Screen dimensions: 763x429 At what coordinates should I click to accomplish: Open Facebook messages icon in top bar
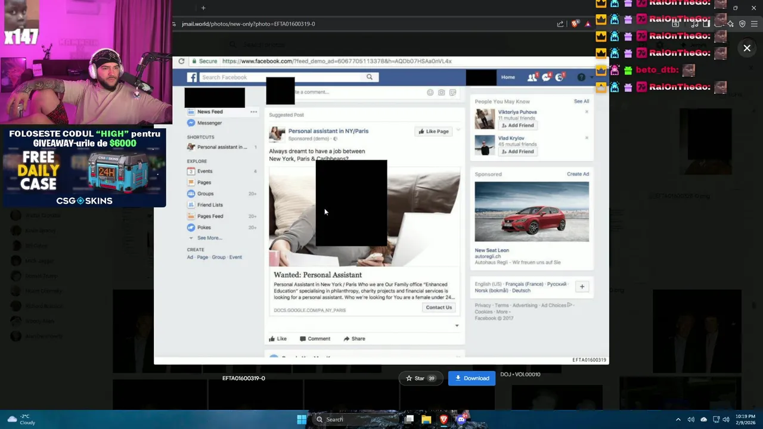pos(546,77)
